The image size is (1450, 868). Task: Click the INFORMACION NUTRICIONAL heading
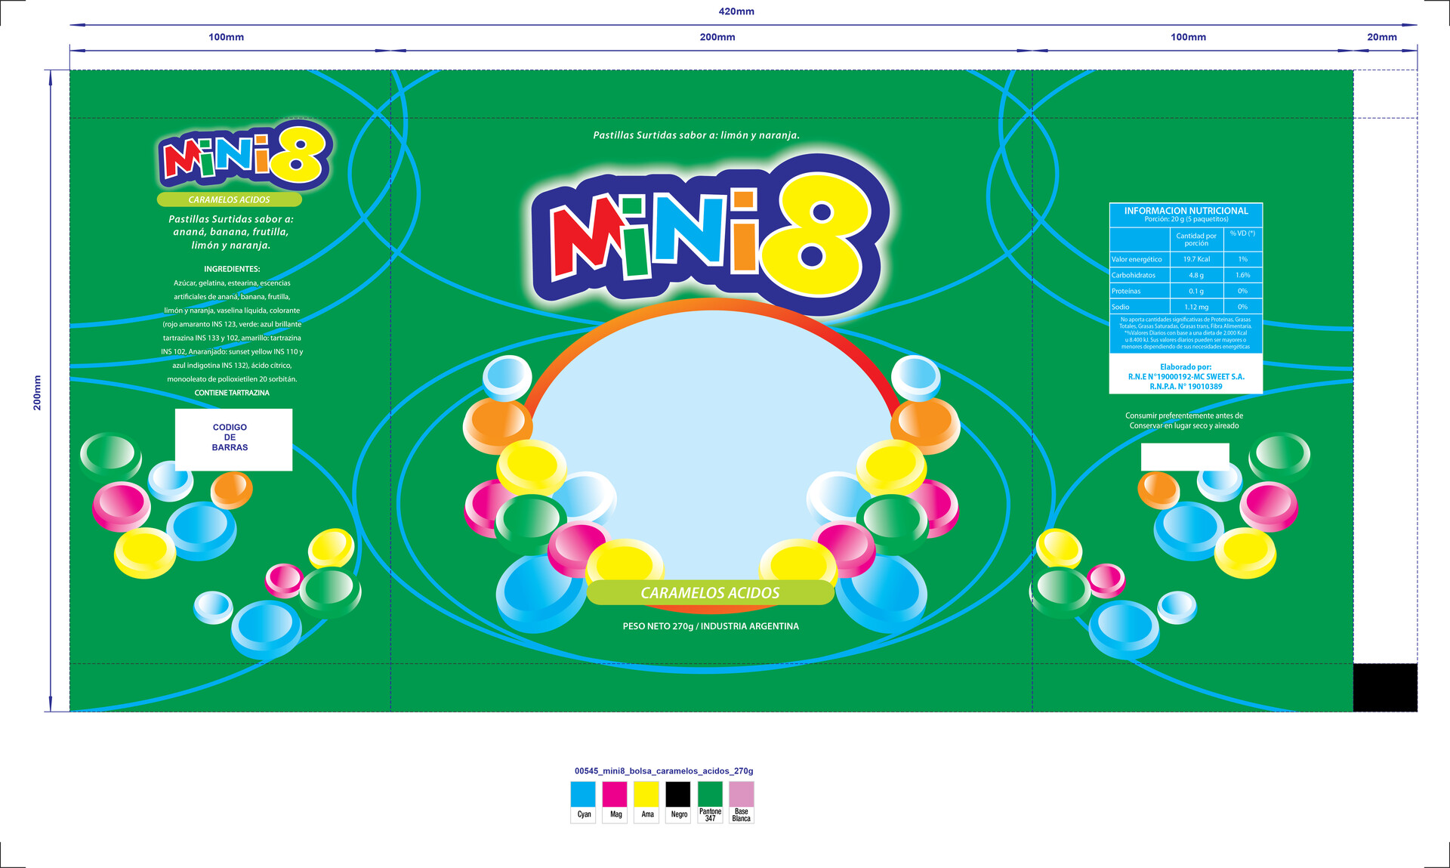tap(1186, 211)
